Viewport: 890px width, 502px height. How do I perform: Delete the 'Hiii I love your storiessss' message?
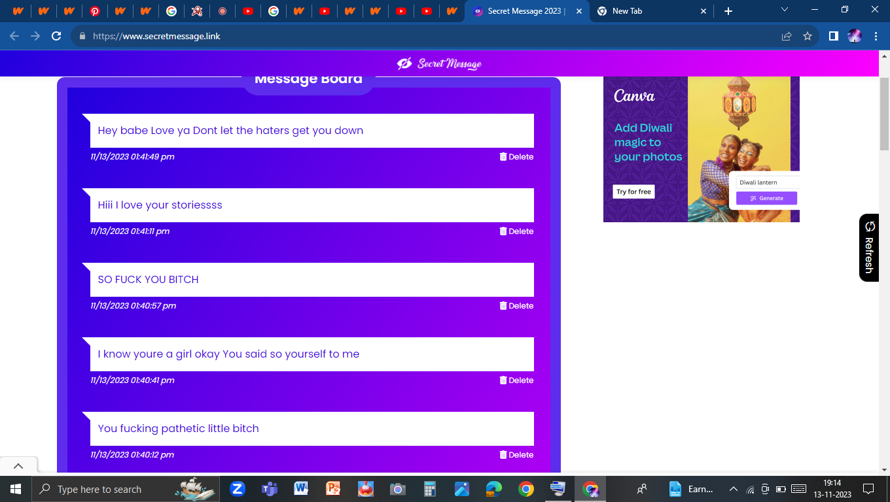pyautogui.click(x=516, y=231)
